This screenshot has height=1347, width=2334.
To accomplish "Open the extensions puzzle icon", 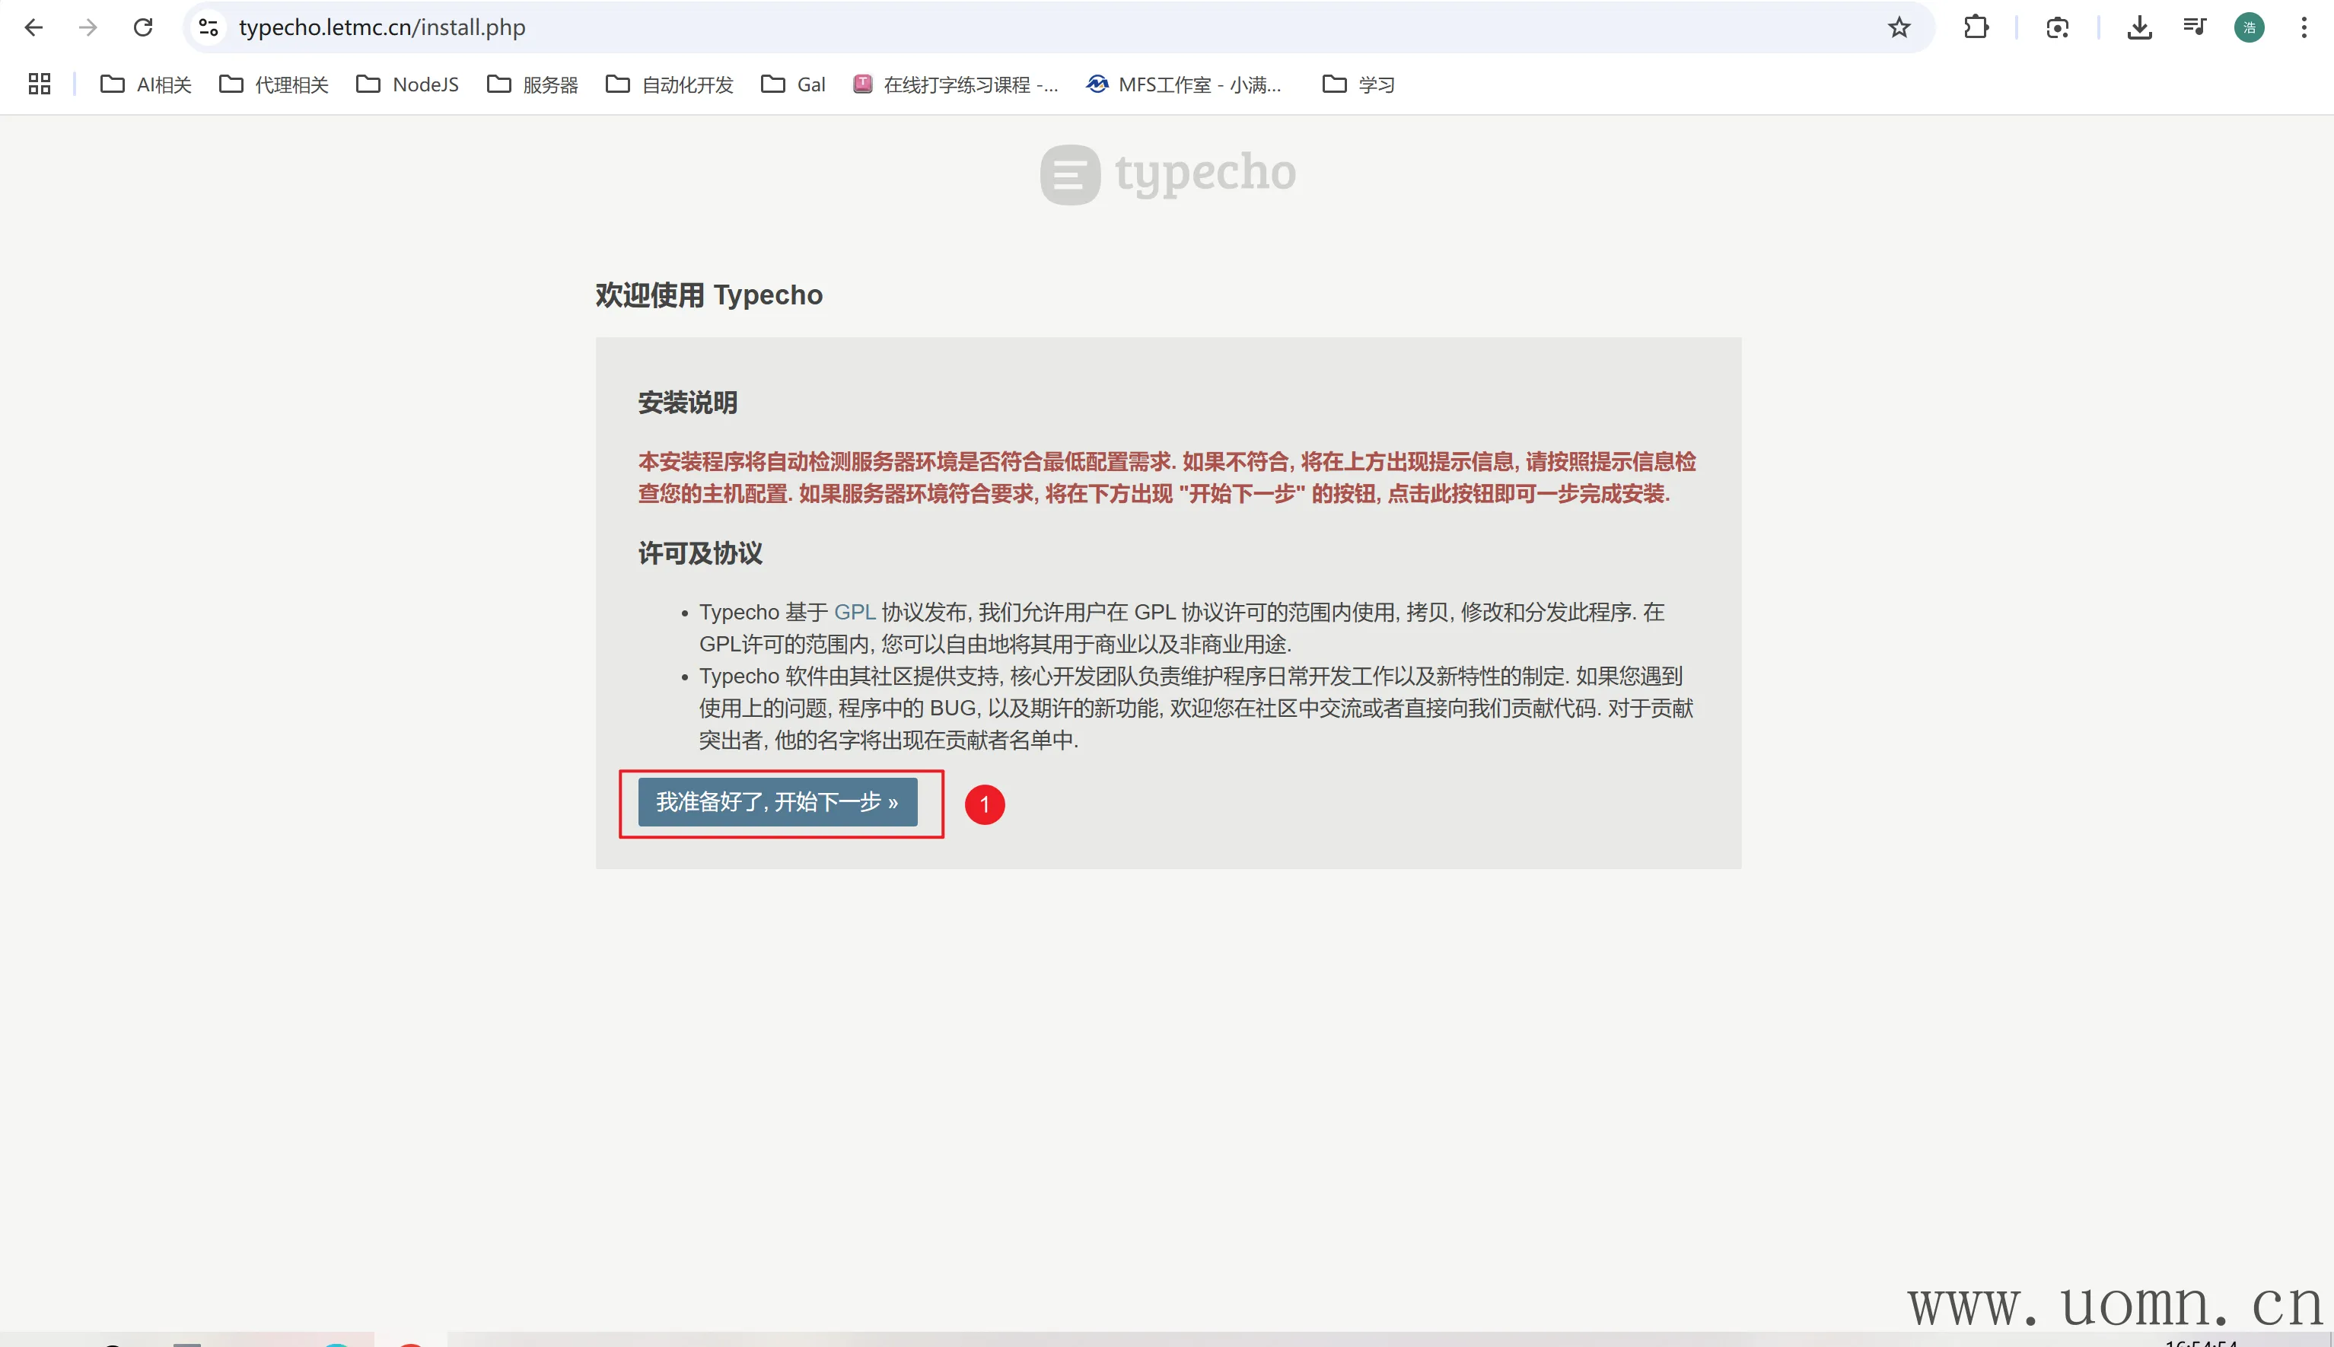I will tap(1975, 27).
